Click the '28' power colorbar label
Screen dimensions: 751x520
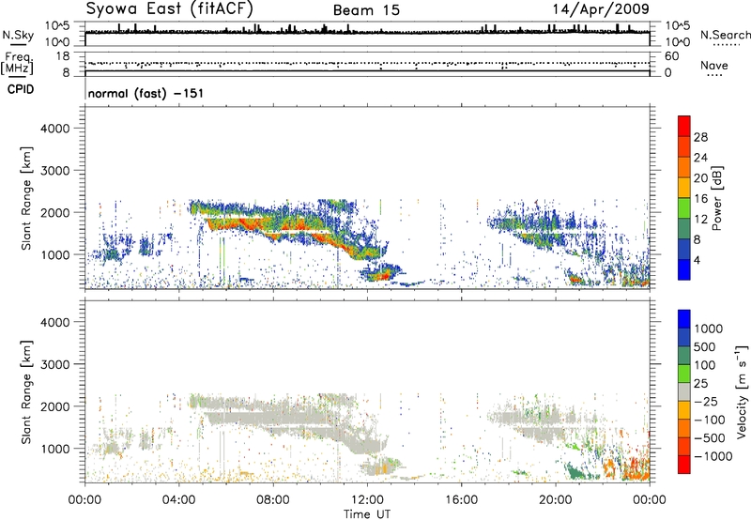(x=700, y=137)
